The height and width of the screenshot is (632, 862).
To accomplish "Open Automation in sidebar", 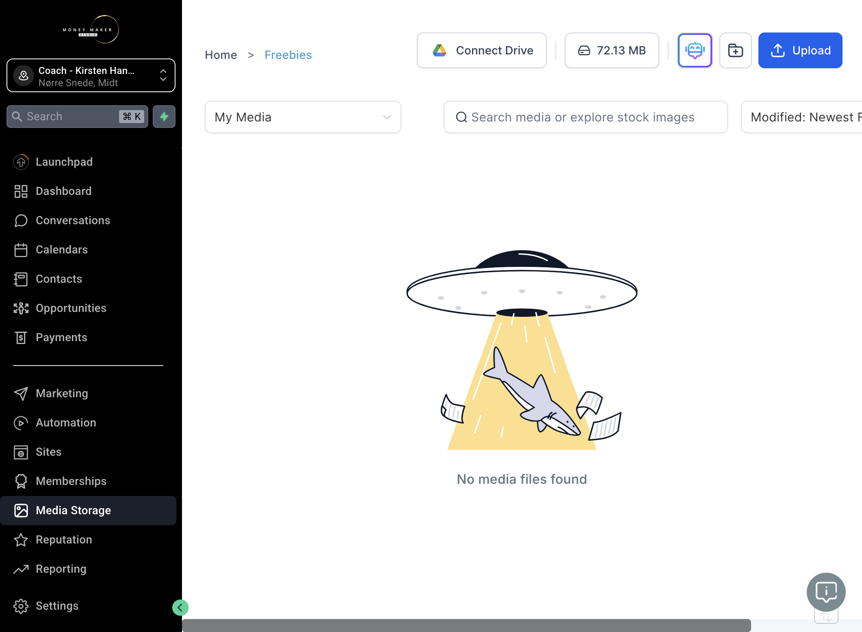I will click(x=88, y=422).
